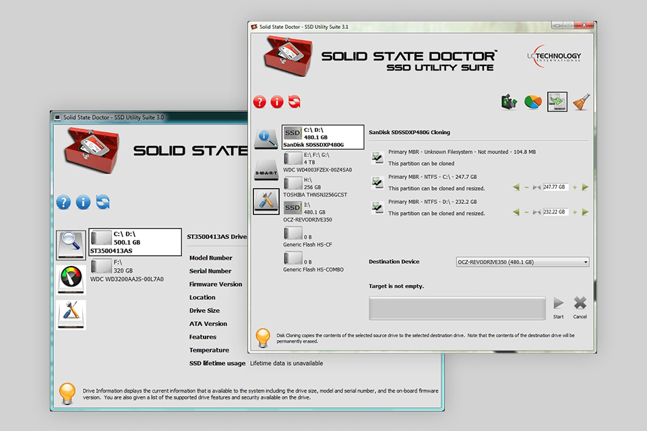Viewport: 647px width, 431px height.
Task: Click left arrow for C:\ partition size
Action: 516,187
